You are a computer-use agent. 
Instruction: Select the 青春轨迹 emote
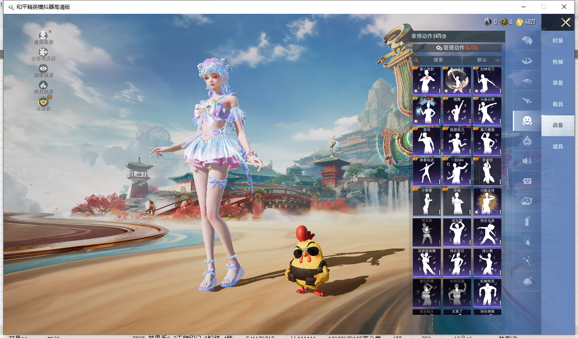coord(427,171)
